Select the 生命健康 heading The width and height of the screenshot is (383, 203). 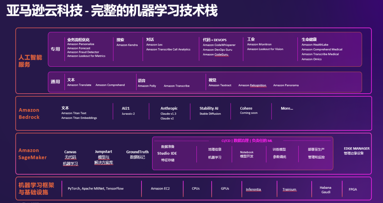pyautogui.click(x=309, y=39)
